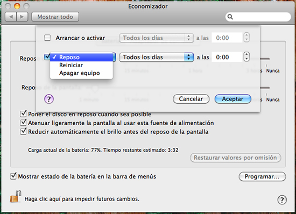Uncheck the checkbox beside the Reposo action menu
This screenshot has height=214, width=296.
(x=47, y=56)
